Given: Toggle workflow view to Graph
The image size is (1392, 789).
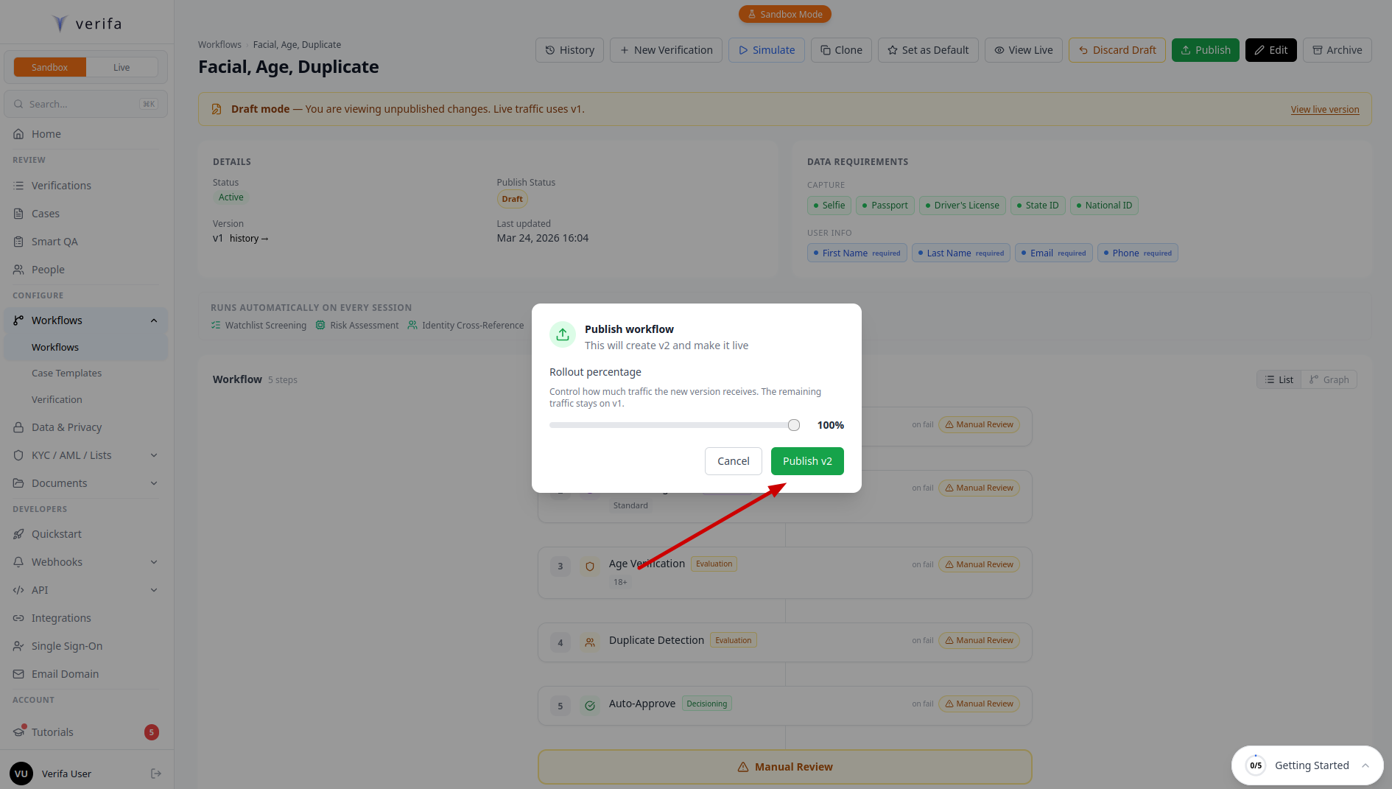Looking at the screenshot, I should pos(1329,379).
